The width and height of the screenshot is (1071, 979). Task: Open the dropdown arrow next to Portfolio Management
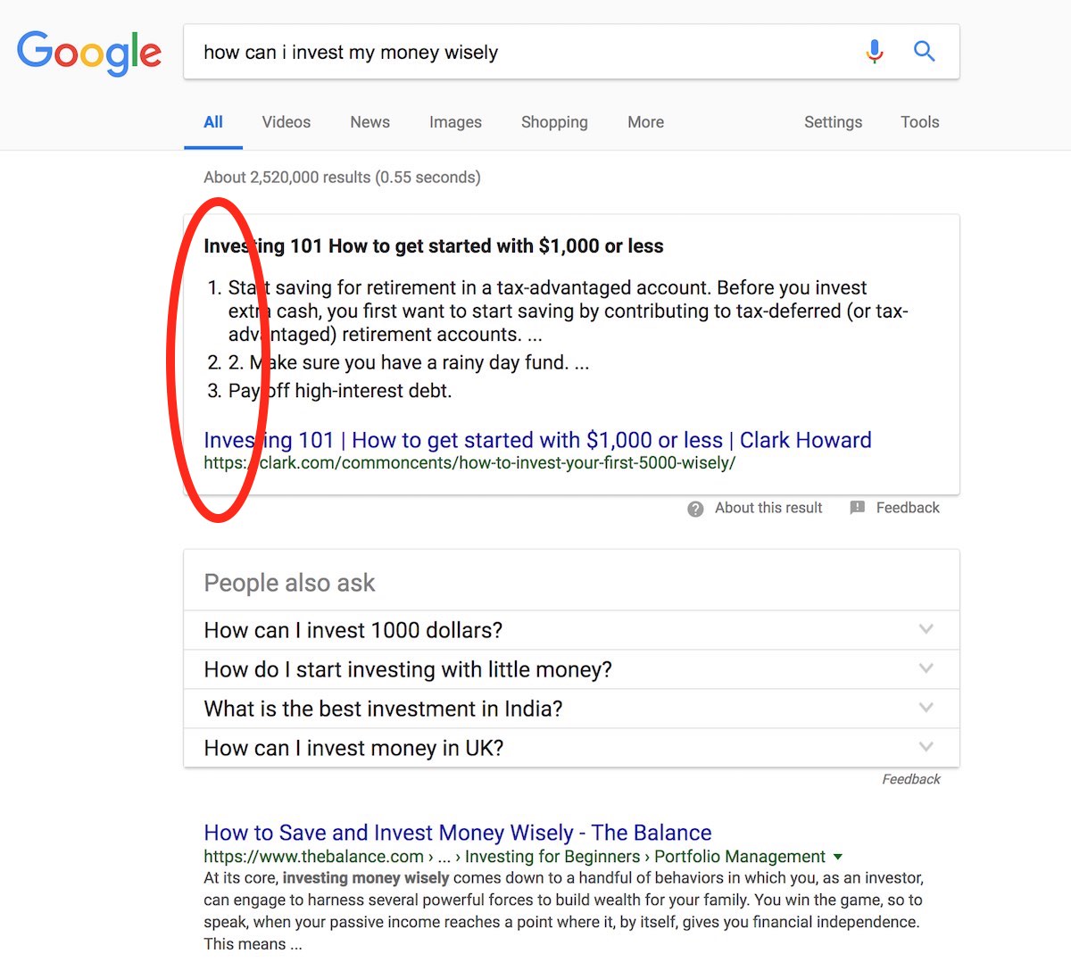tap(837, 857)
